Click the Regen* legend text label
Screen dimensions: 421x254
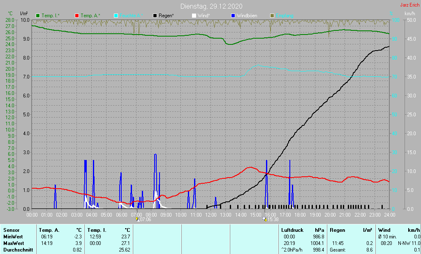point(166,16)
